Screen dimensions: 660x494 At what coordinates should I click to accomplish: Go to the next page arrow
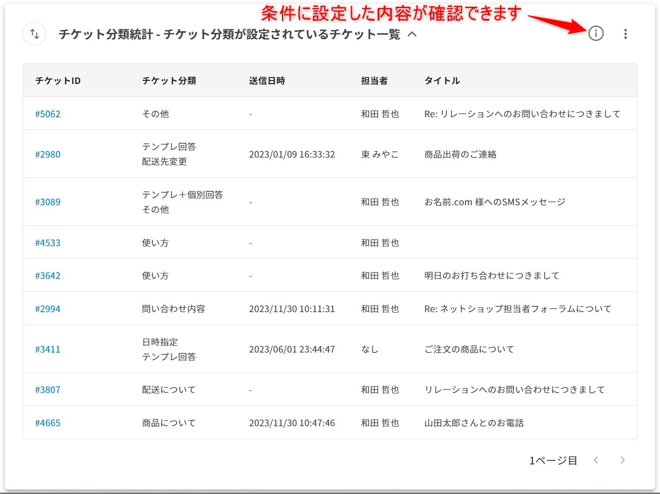click(622, 460)
